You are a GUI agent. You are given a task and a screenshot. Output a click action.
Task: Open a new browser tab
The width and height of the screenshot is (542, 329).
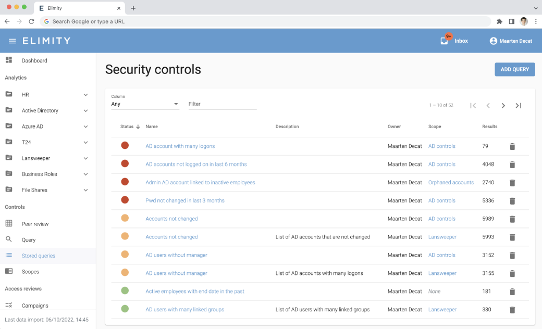[x=133, y=8]
